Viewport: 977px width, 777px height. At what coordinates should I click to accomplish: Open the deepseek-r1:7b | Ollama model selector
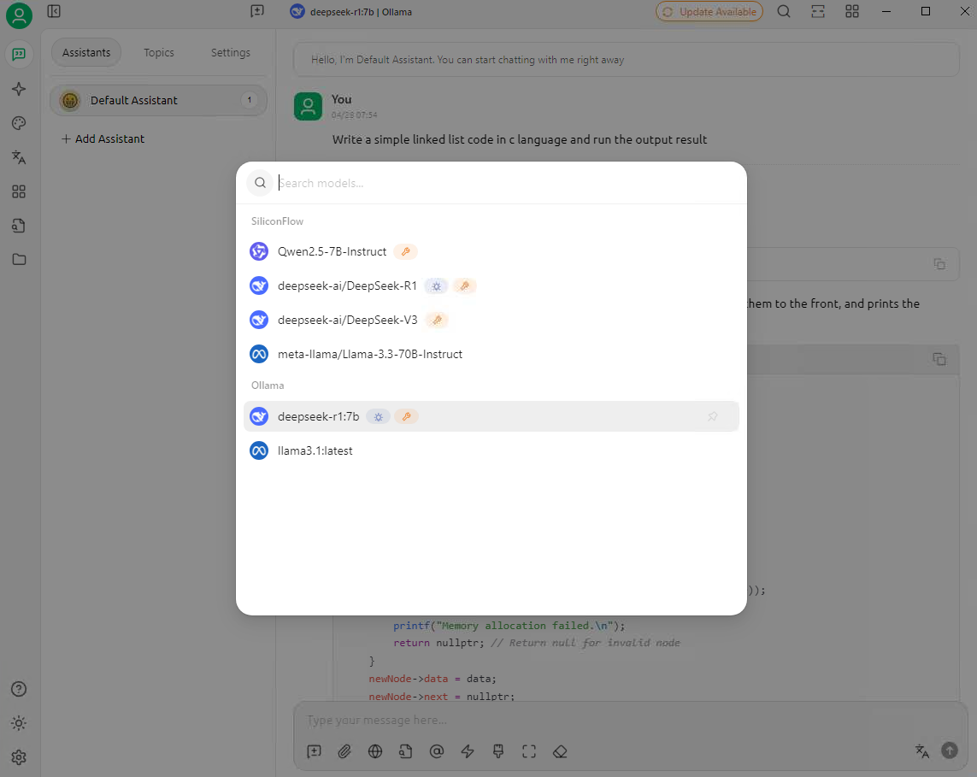pos(351,12)
